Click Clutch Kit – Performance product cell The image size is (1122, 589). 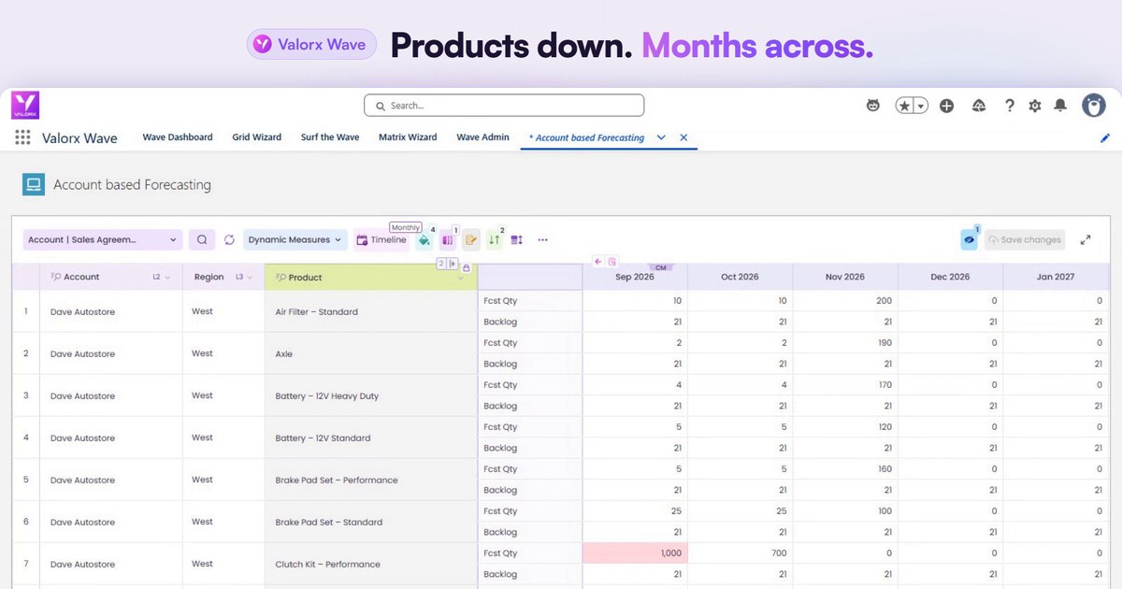click(x=371, y=564)
